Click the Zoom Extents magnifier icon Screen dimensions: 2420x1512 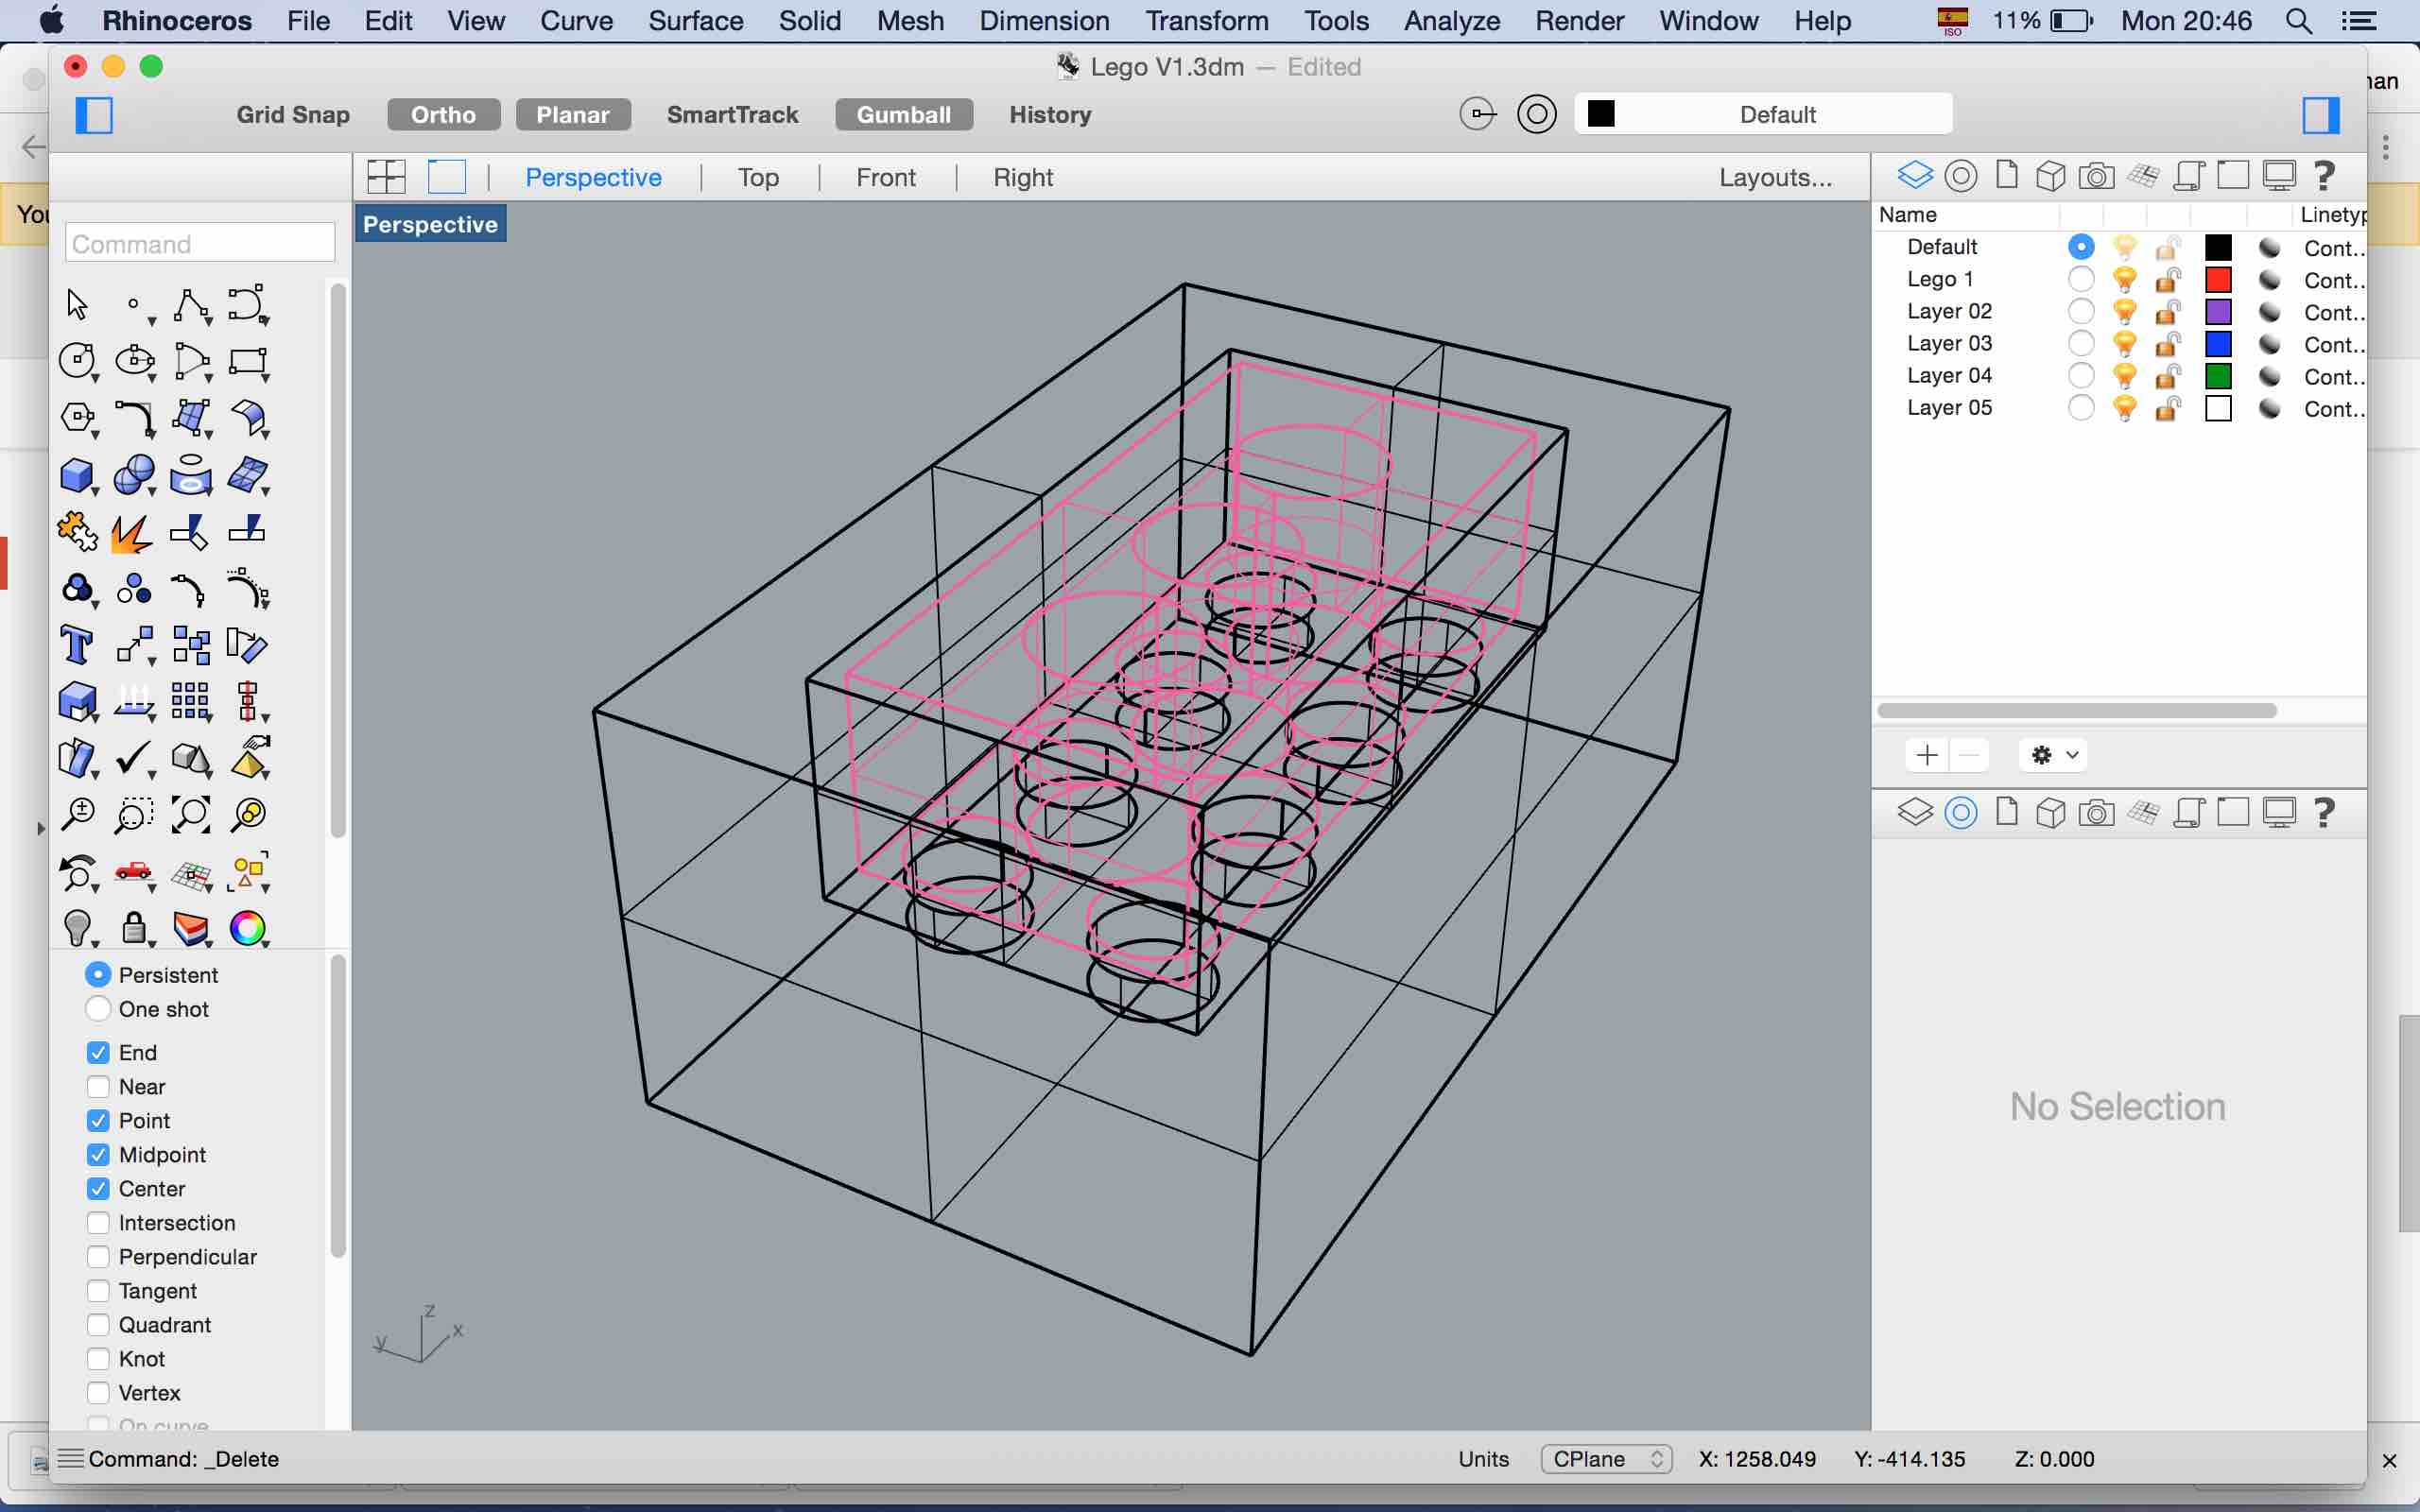pos(190,815)
